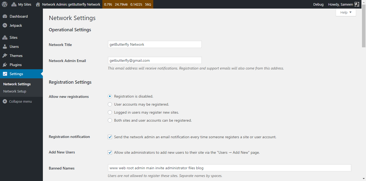Expand the Help dropdown tab
366x181 pixels.
pyautogui.click(x=346, y=12)
